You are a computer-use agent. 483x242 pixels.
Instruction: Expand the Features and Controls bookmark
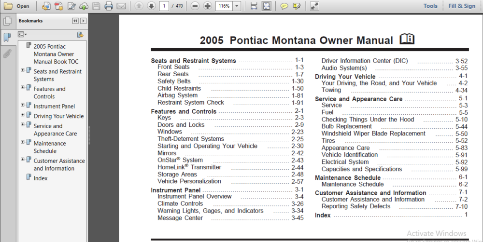(23, 88)
